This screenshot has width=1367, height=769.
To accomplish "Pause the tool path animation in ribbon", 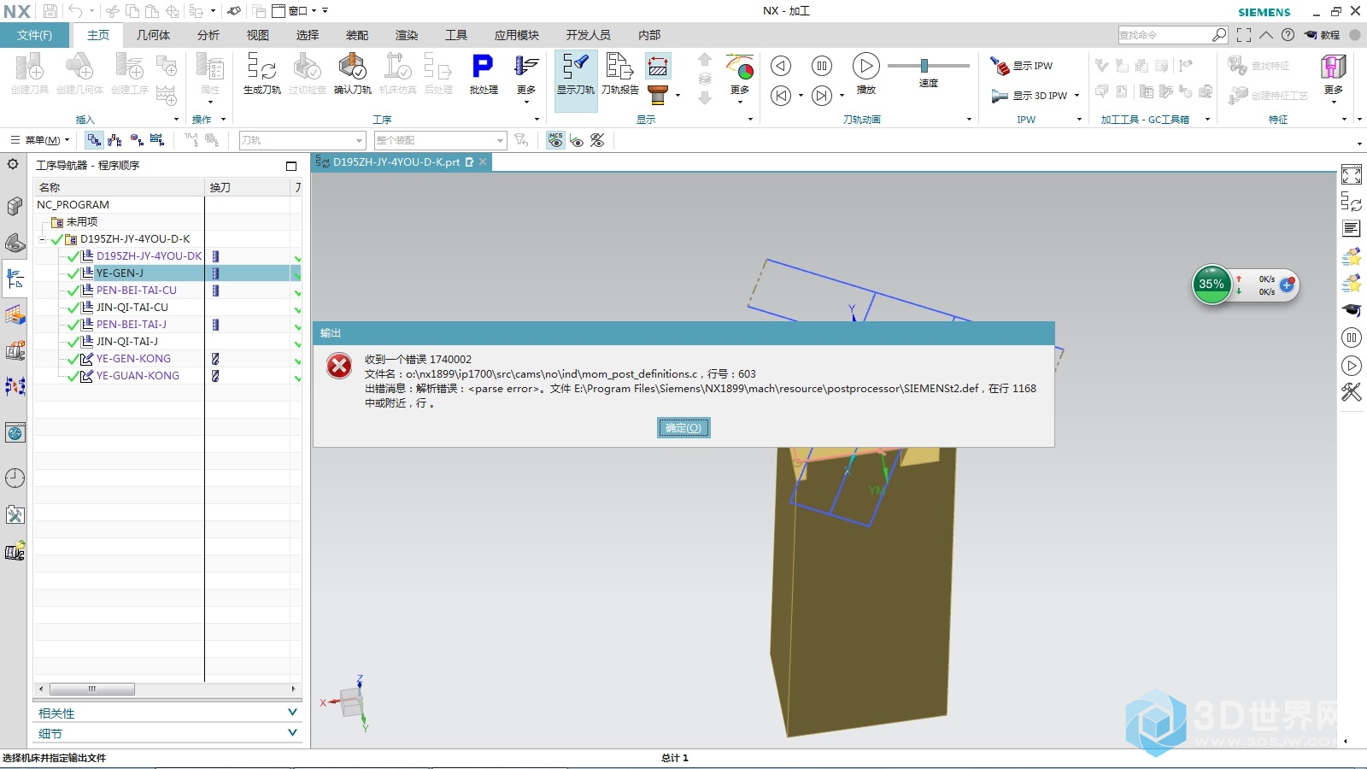I will pyautogui.click(x=821, y=66).
